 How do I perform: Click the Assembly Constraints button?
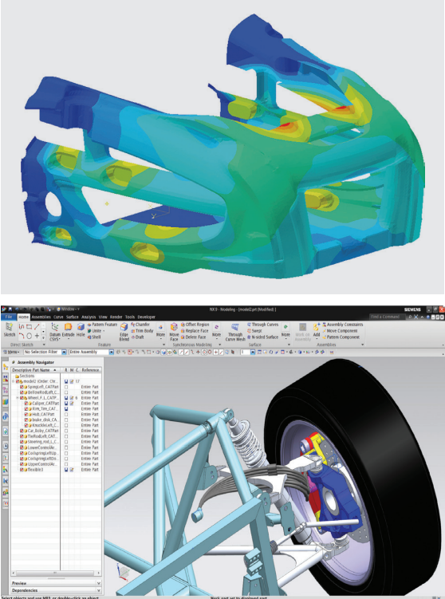[x=342, y=325]
